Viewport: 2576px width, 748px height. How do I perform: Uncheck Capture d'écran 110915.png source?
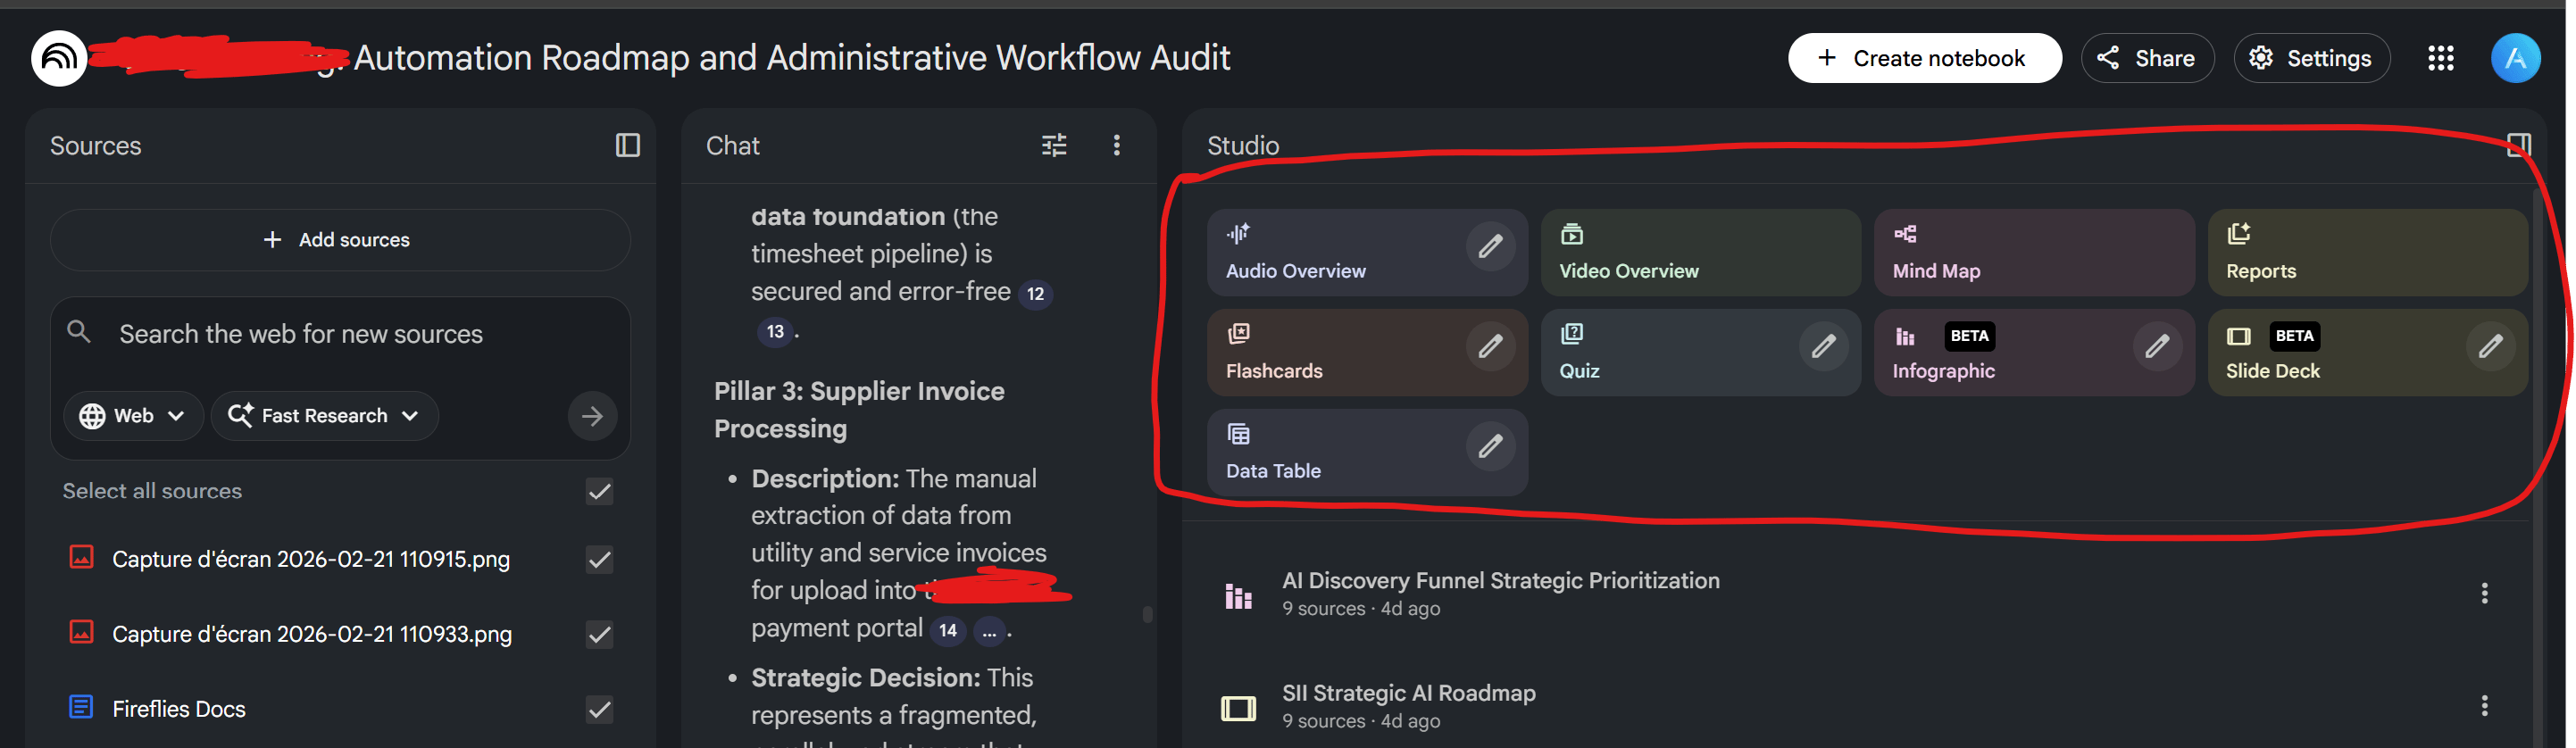pos(599,560)
